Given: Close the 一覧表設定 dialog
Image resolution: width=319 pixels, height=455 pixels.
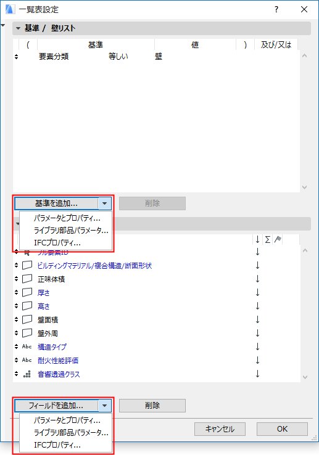Looking at the screenshot, I should [304, 10].
